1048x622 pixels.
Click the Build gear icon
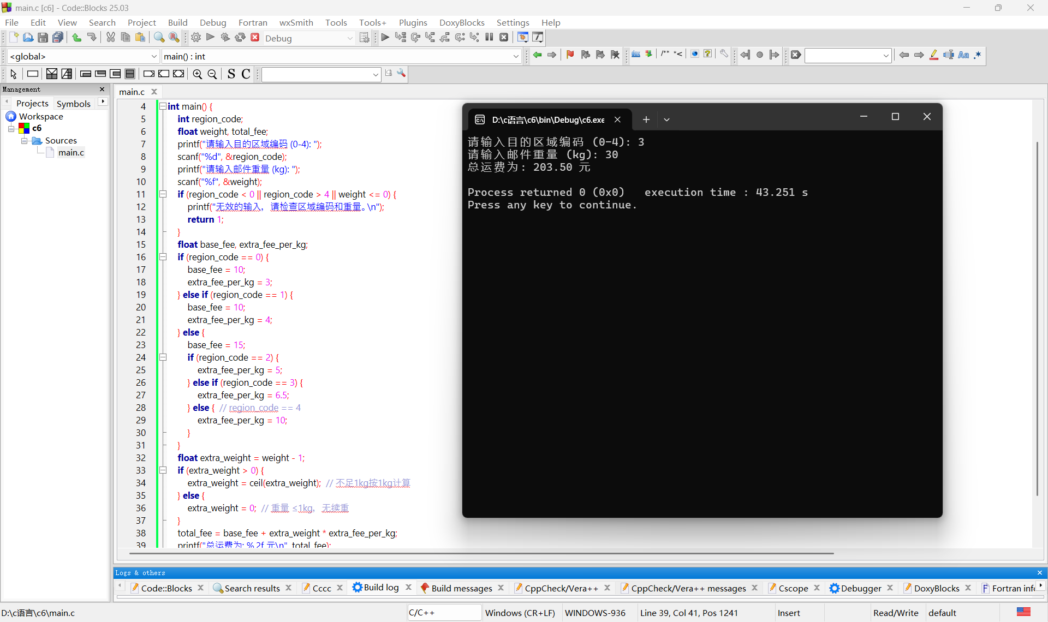pyautogui.click(x=196, y=38)
